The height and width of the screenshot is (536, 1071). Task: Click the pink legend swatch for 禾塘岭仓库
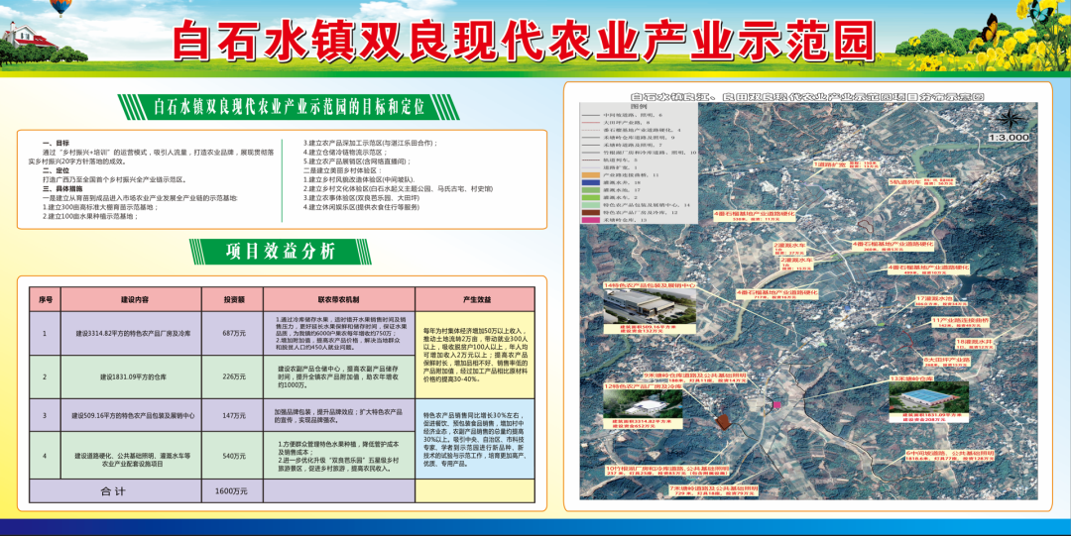pyautogui.click(x=590, y=220)
